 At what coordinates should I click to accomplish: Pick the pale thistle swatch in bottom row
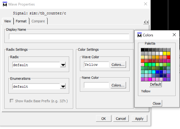pos(161,79)
